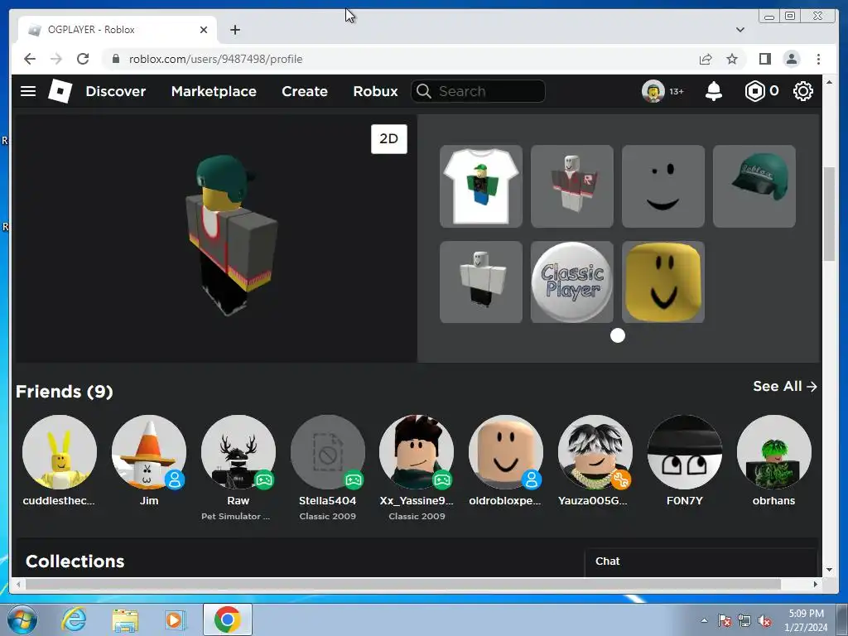
Task: Close the OGPLAYER - Roblox tab
Action: (204, 30)
